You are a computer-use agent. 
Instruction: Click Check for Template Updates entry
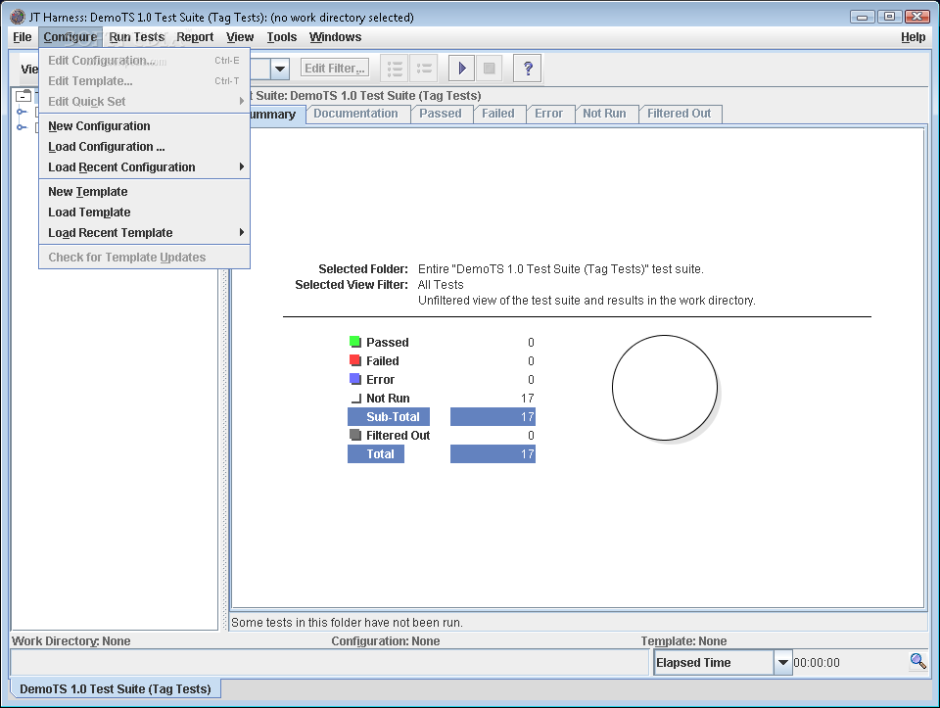pyautogui.click(x=145, y=258)
